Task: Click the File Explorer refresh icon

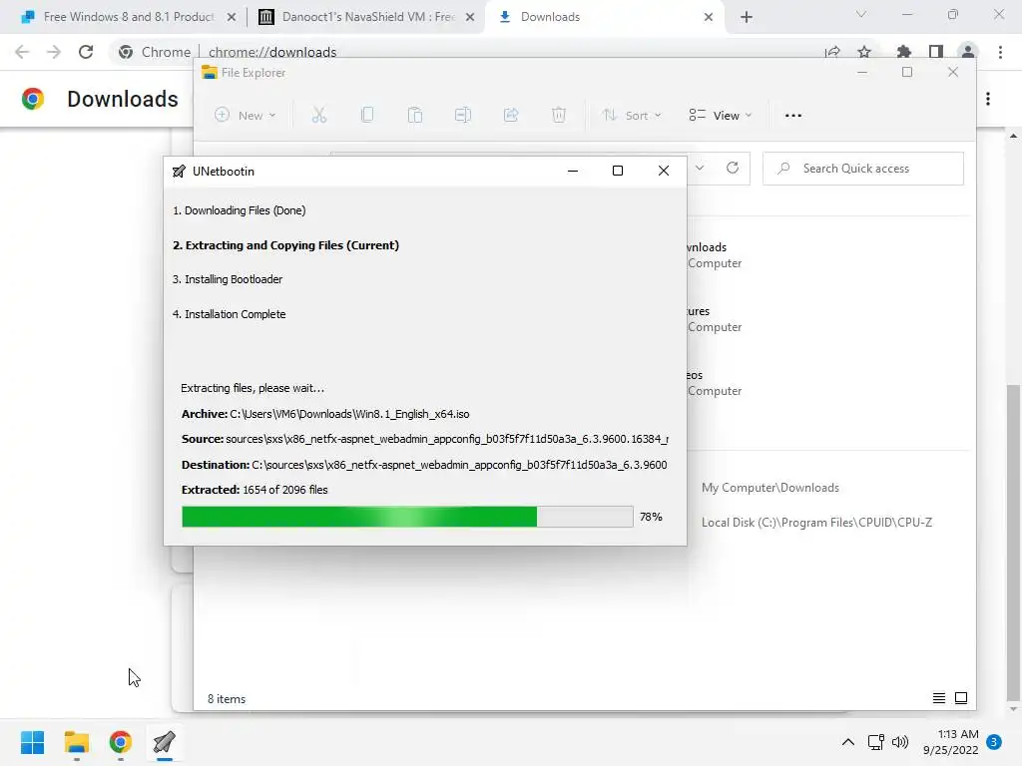Action: (733, 168)
